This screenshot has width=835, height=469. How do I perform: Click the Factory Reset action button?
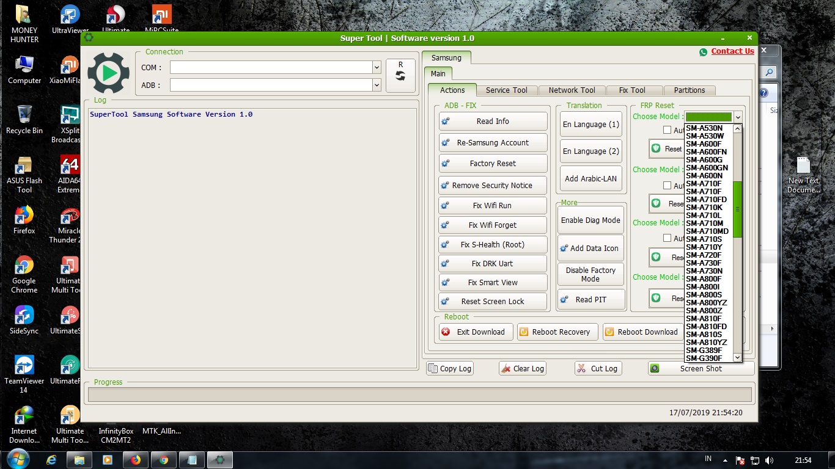[493, 164]
